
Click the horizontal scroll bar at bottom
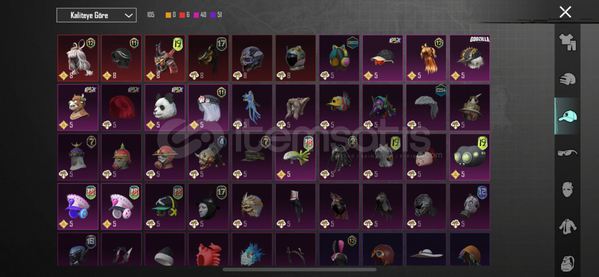click(x=299, y=270)
